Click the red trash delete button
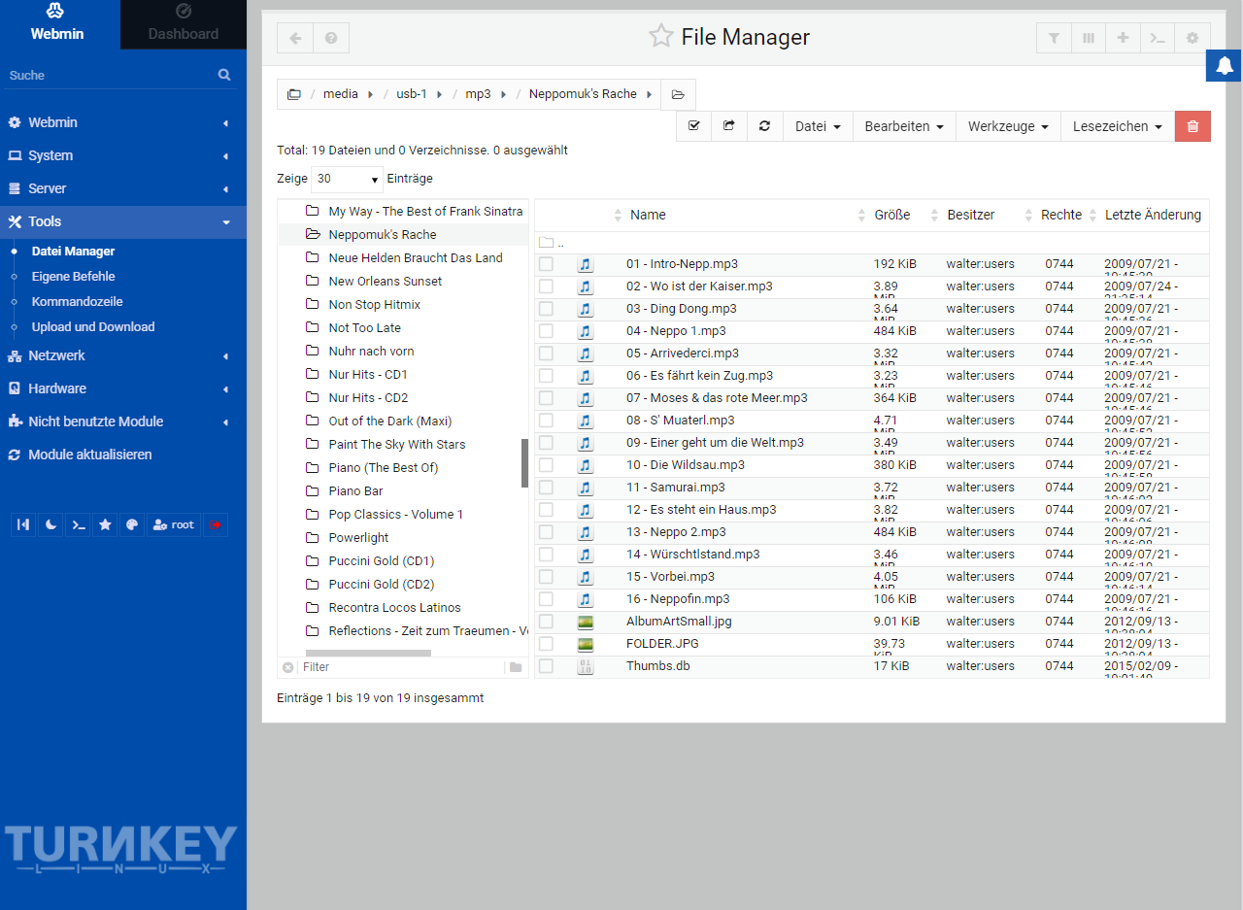This screenshot has height=910, width=1243. (1193, 126)
